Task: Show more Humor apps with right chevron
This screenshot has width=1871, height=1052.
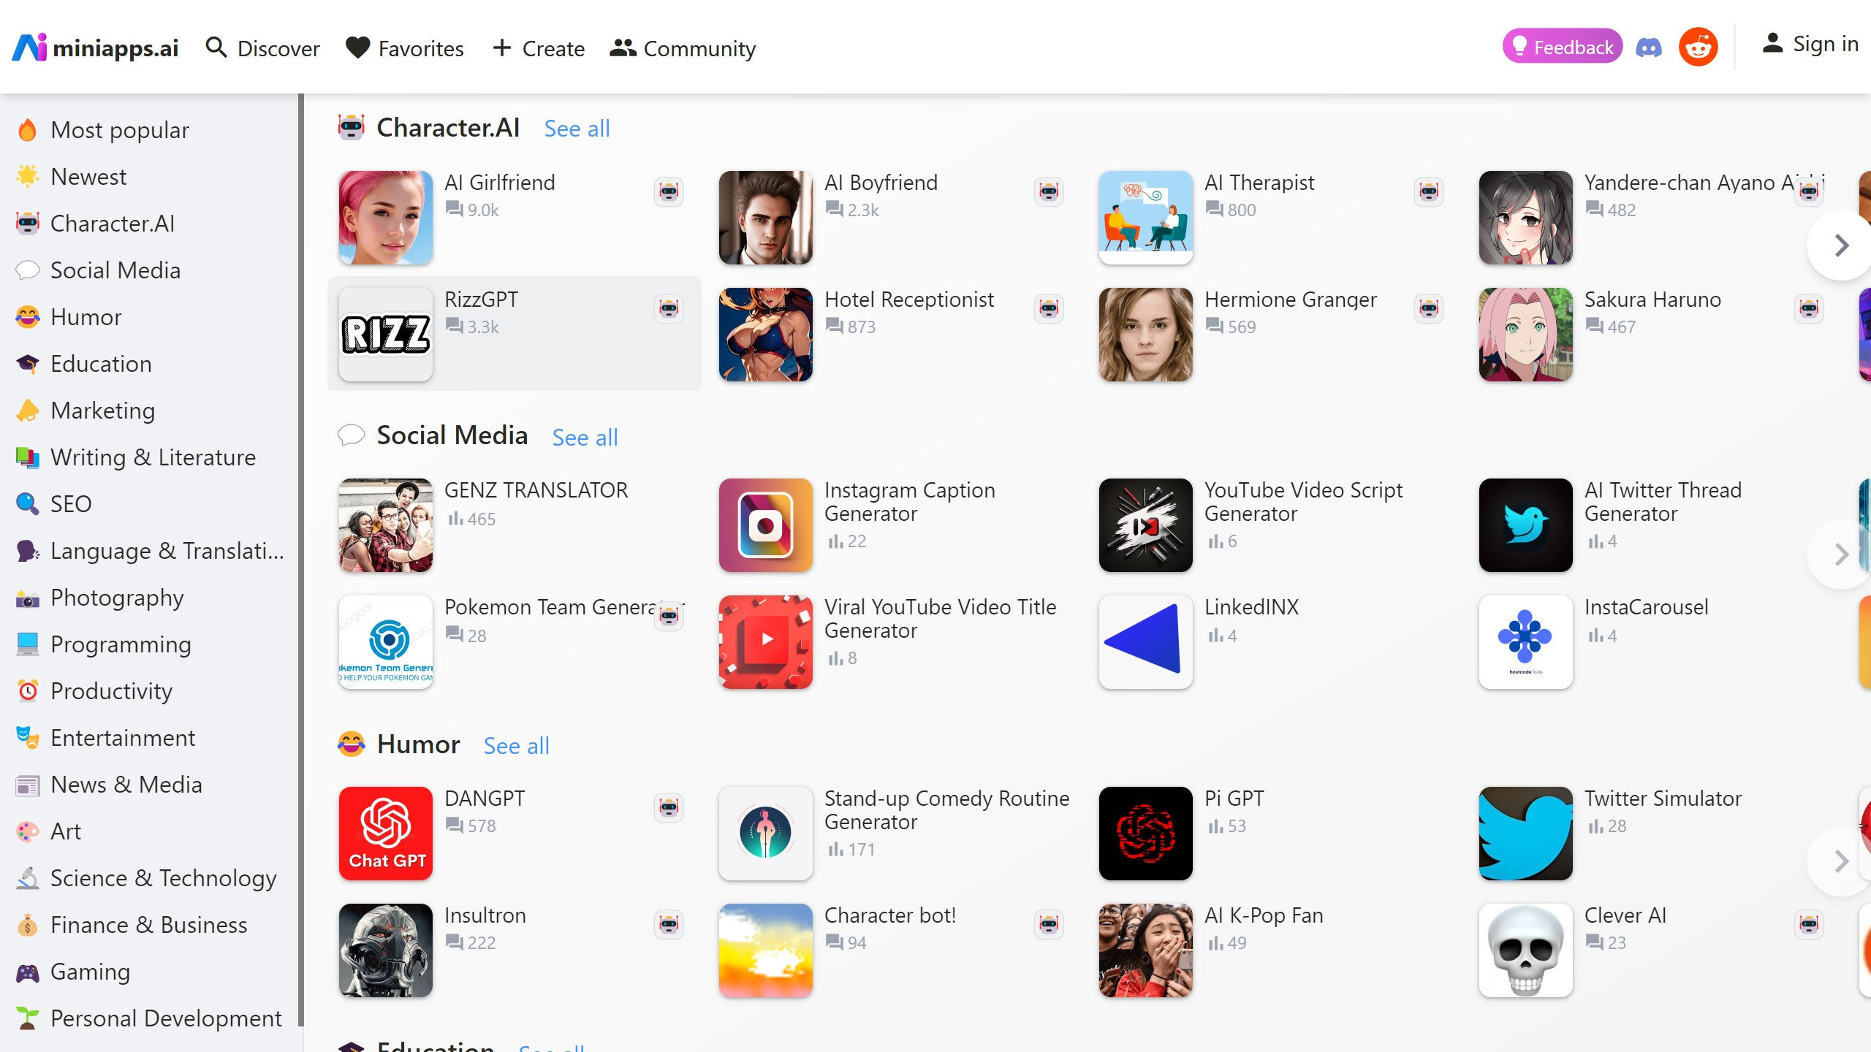Action: (1840, 861)
